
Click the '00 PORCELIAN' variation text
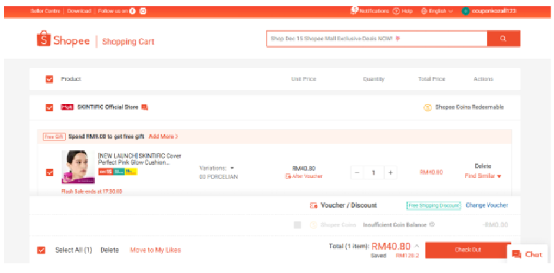tap(218, 177)
